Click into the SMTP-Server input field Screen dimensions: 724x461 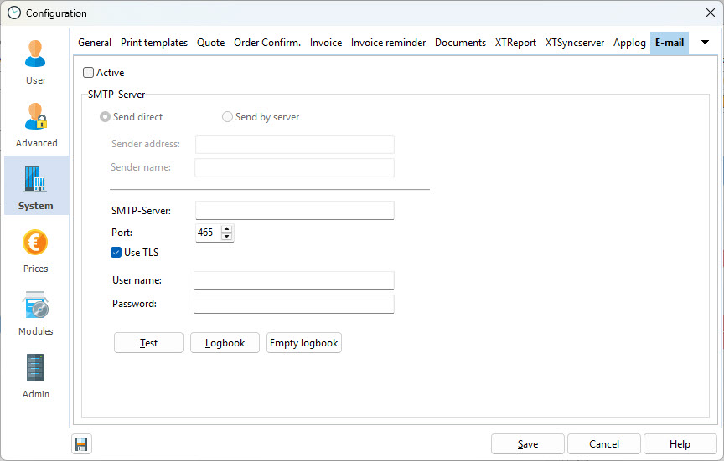(x=294, y=210)
